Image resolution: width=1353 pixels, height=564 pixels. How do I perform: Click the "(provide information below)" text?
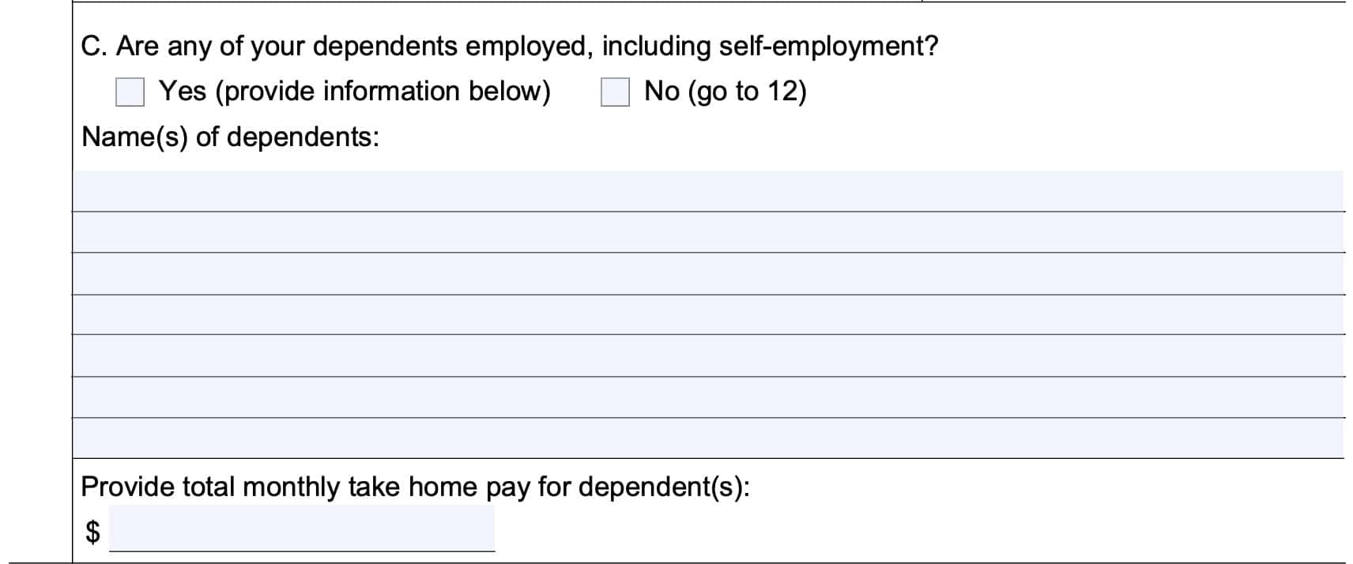pos(383,92)
